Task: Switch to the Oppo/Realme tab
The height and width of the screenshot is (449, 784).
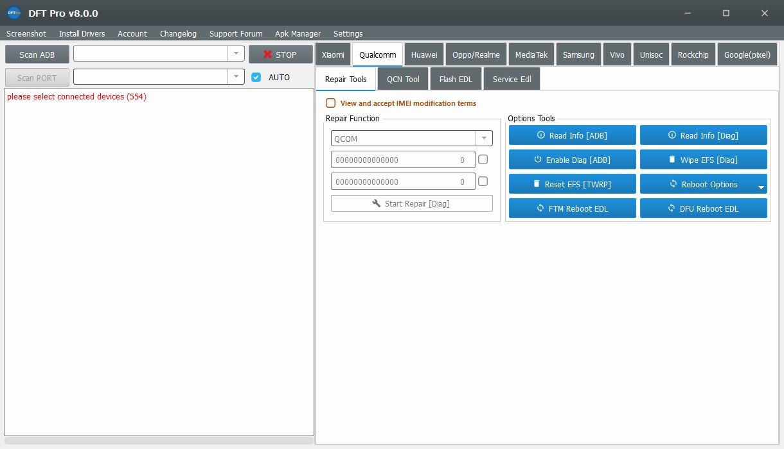Action: tap(476, 55)
